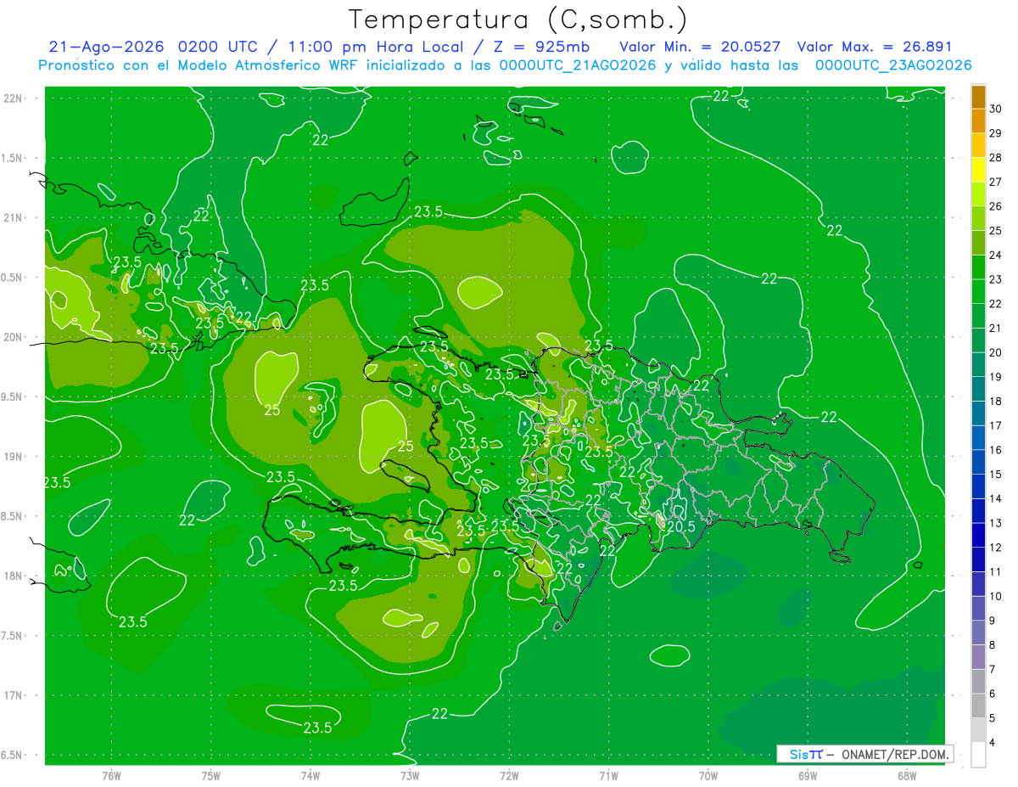Image resolution: width=1018 pixels, height=787 pixels.
Task: Click the 72W longitude axis label
Action: click(509, 776)
